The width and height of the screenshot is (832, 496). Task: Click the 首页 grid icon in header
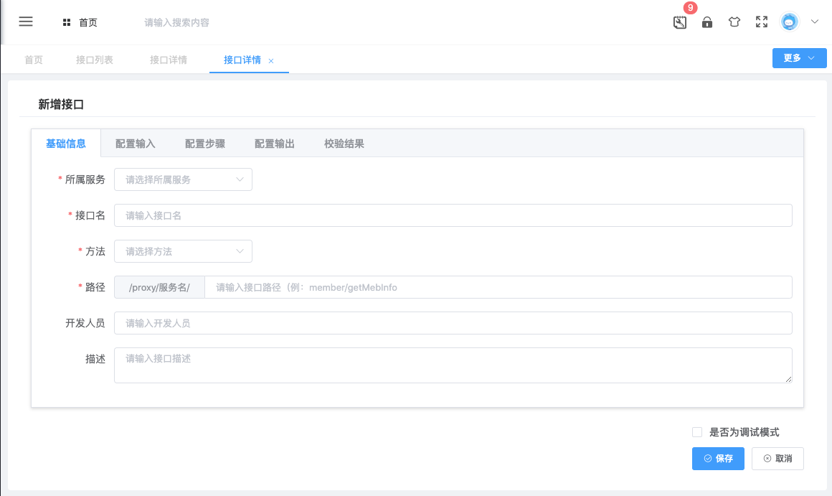pyautogui.click(x=67, y=22)
